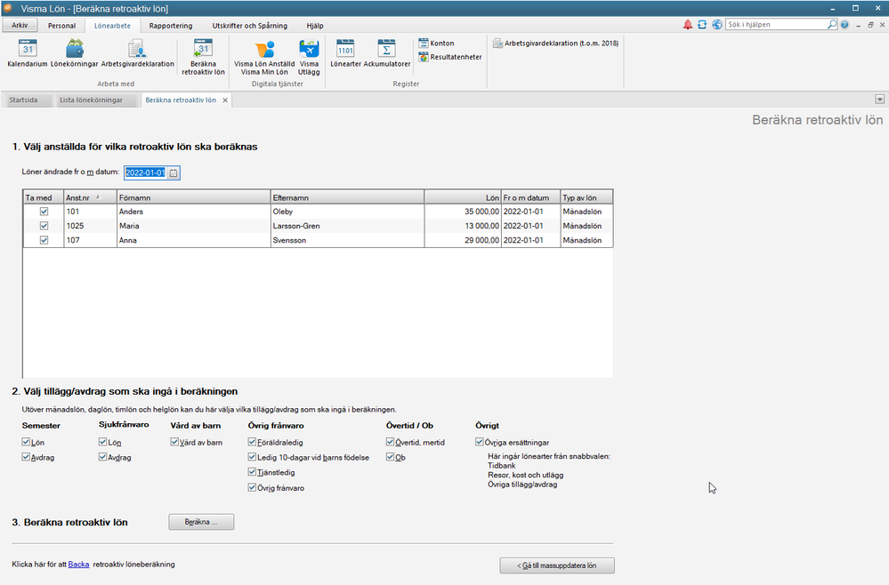Toggle Sjukfrånvaro Lön checkbox

pyautogui.click(x=102, y=442)
